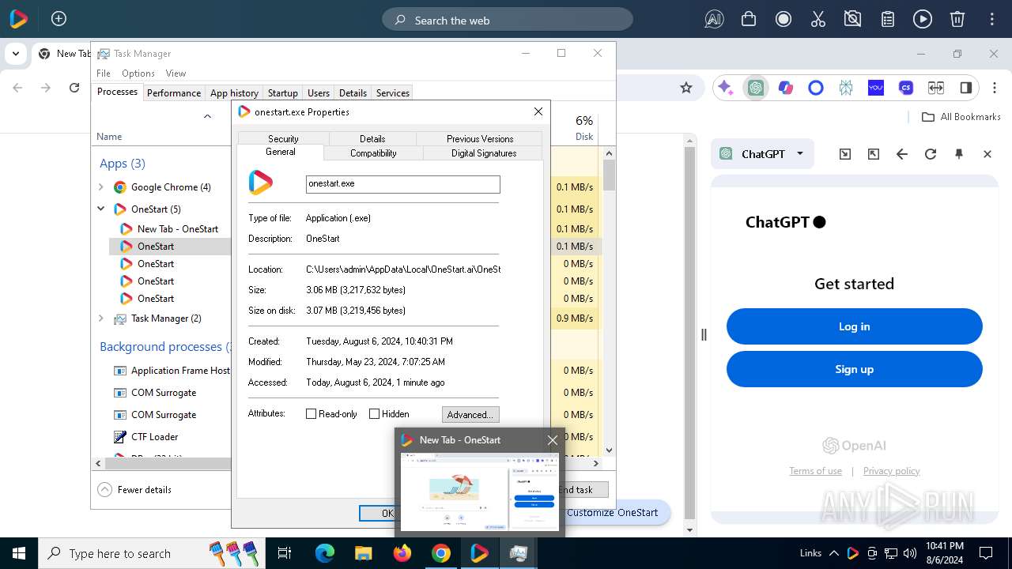Click the Copilot extension icon

pyautogui.click(x=786, y=88)
